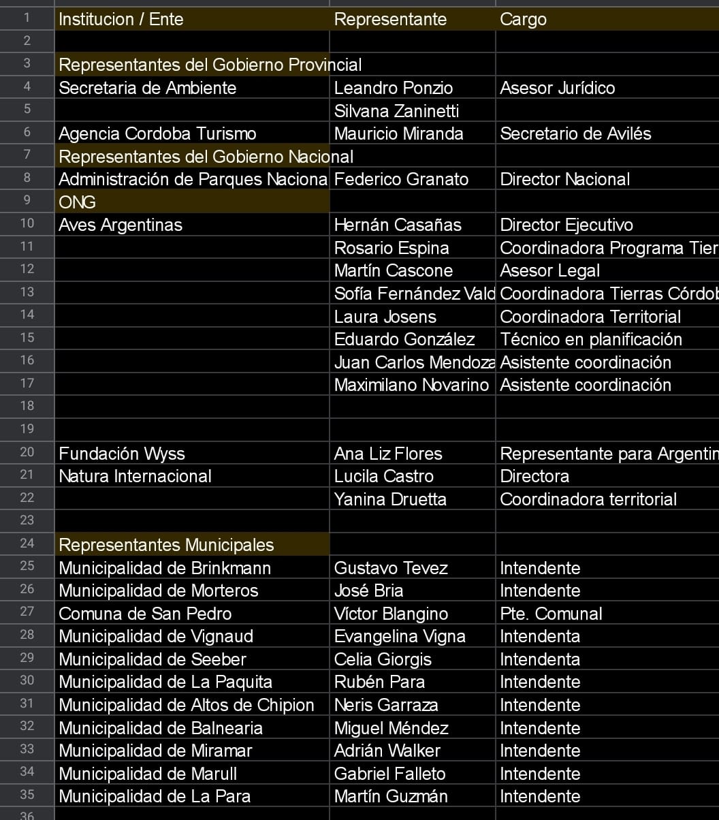This screenshot has height=820, width=719.
Task: Click the 'Miguel Méndez' cell
Action: point(413,728)
